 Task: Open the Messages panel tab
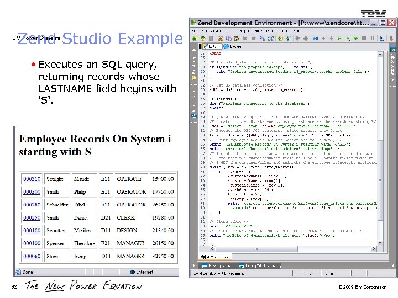point(216,265)
